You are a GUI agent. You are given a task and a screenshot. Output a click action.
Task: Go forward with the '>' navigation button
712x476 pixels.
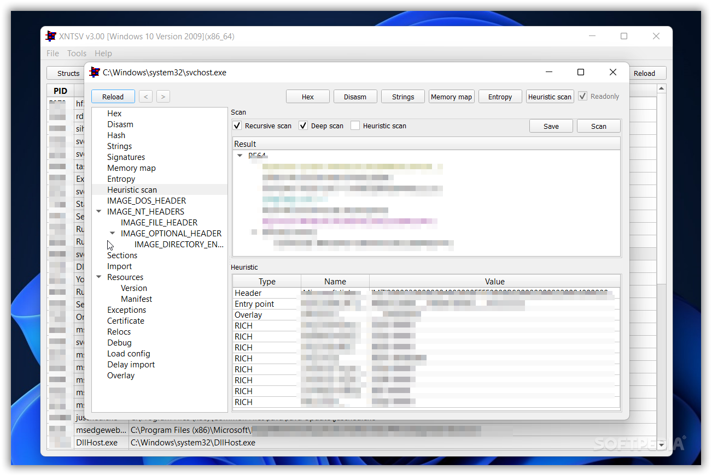click(163, 97)
